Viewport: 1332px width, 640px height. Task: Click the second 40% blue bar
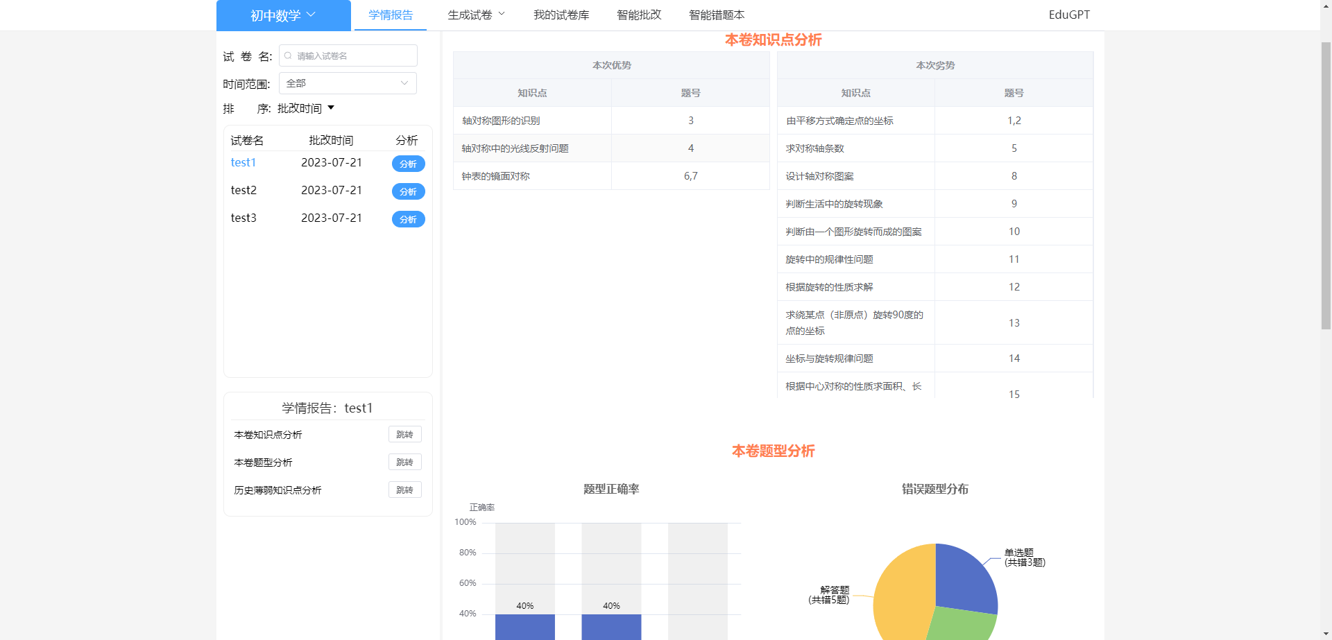click(611, 627)
